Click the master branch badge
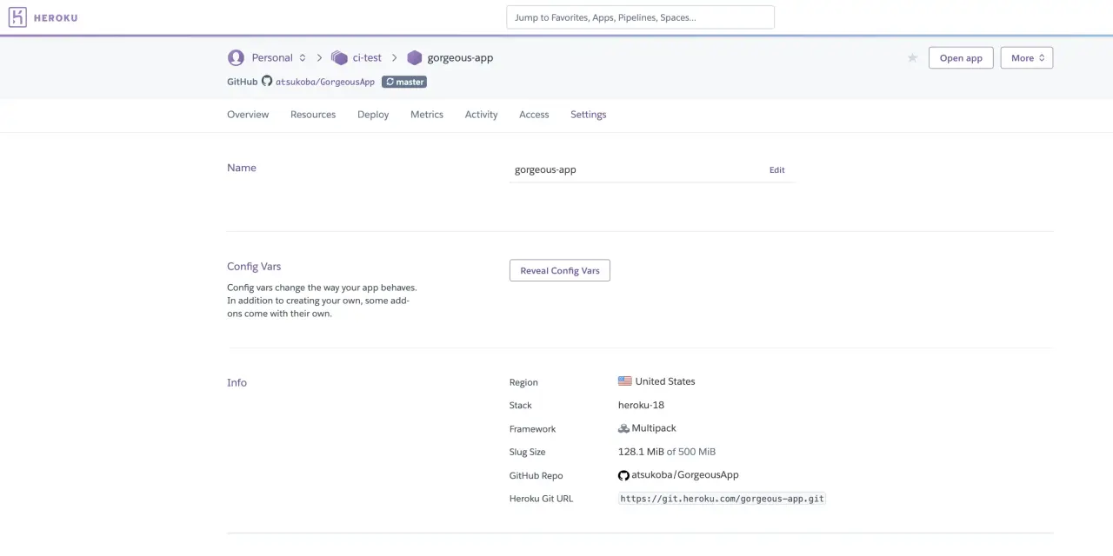Image resolution: width=1113 pixels, height=556 pixels. click(404, 82)
